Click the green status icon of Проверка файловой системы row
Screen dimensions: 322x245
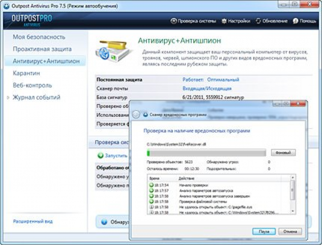coord(152,202)
